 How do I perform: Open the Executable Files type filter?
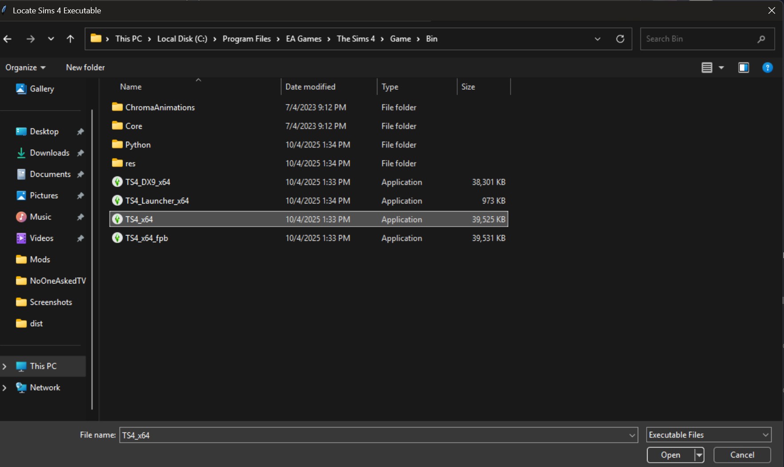pos(708,435)
